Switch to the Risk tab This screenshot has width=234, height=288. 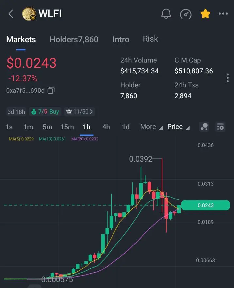tap(150, 39)
